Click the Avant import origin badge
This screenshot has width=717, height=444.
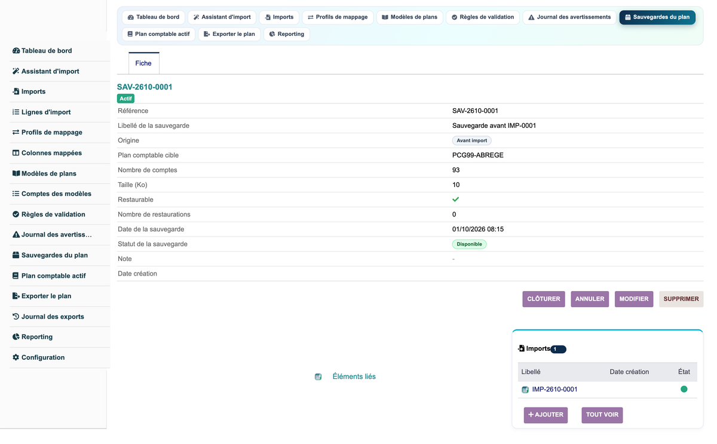(471, 140)
